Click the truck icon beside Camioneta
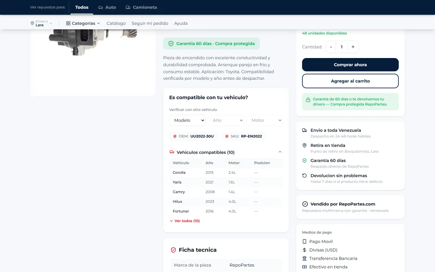Image resolution: width=435 pixels, height=272 pixels. pos(128,7)
